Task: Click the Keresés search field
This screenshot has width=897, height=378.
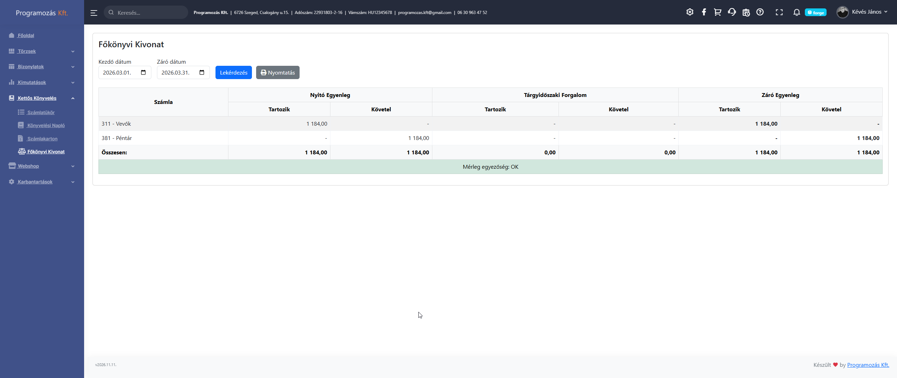Action: pos(150,13)
